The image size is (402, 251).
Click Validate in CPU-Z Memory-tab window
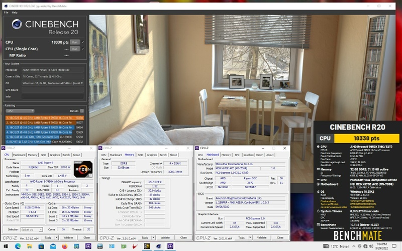[x=165, y=237]
